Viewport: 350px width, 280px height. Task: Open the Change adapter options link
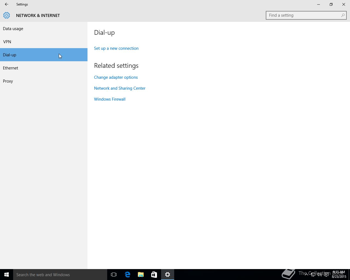pos(116,77)
